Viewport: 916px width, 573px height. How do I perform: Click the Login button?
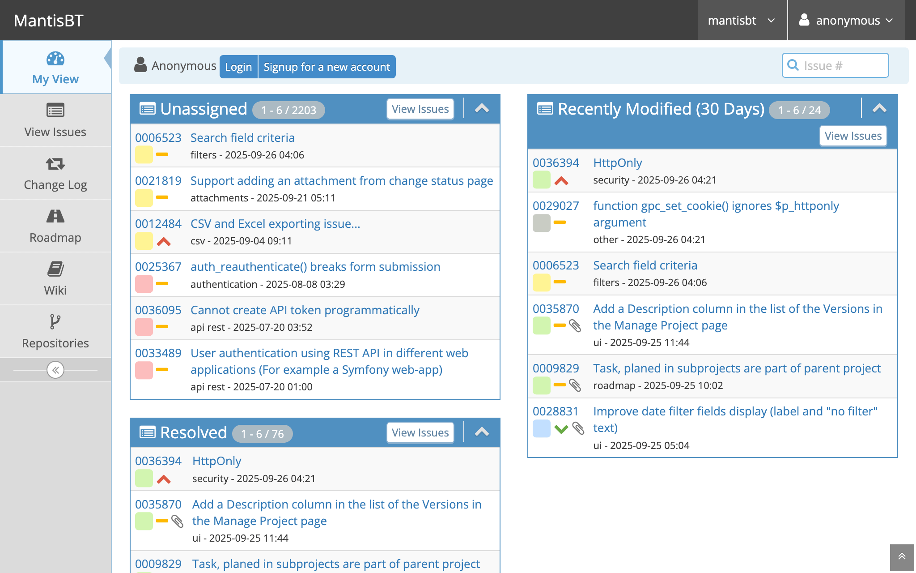click(x=238, y=67)
